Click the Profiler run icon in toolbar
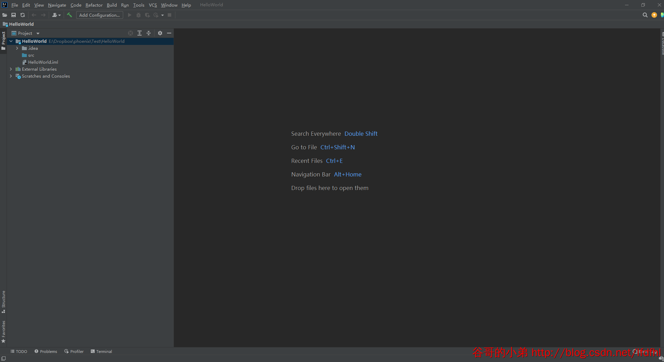664x362 pixels. [x=156, y=15]
